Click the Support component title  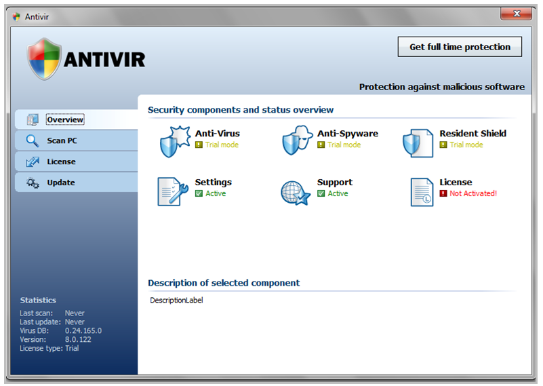(x=335, y=182)
